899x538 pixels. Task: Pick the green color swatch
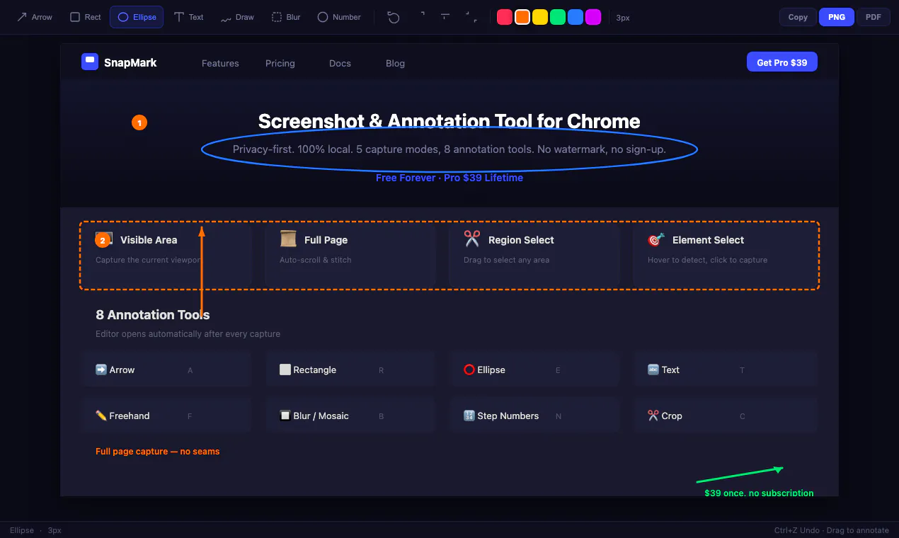(x=558, y=17)
